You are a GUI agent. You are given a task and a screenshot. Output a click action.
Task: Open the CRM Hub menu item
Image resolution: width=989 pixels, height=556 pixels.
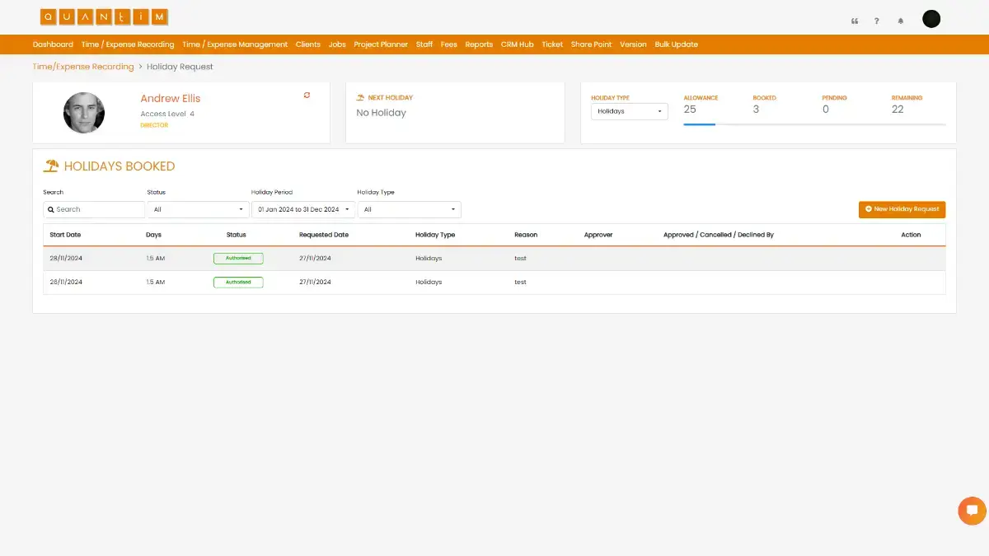[x=518, y=44]
